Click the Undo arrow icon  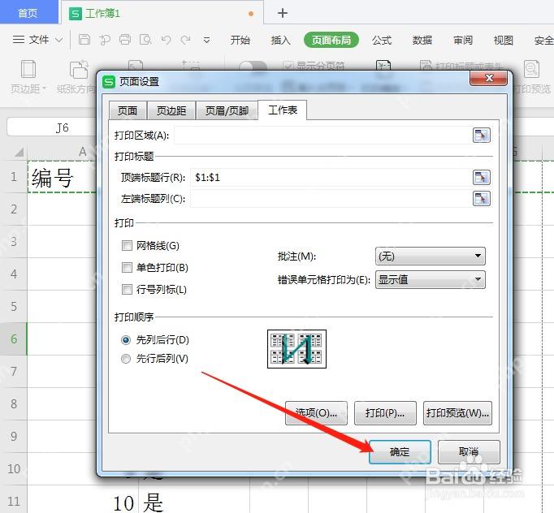pos(166,40)
